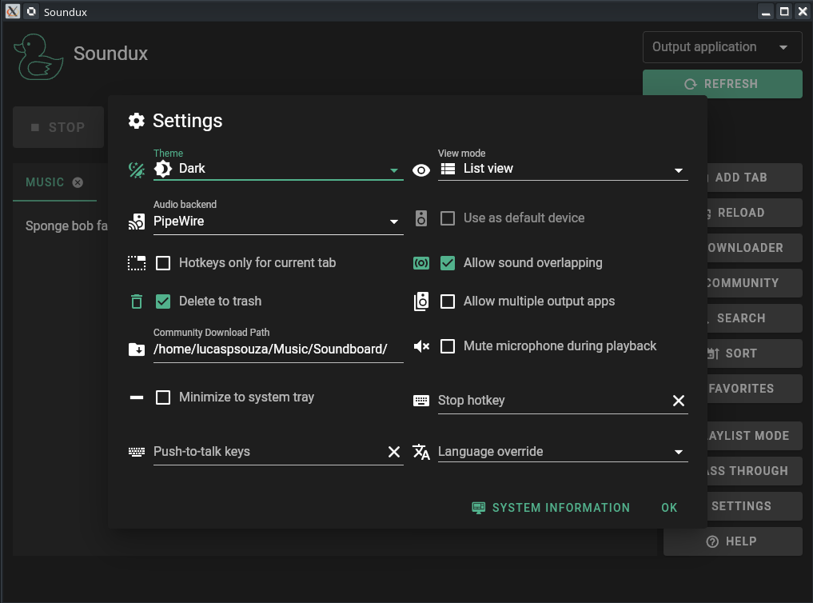Click the DOWNLOADER button
The image size is (813, 603).
755,248
